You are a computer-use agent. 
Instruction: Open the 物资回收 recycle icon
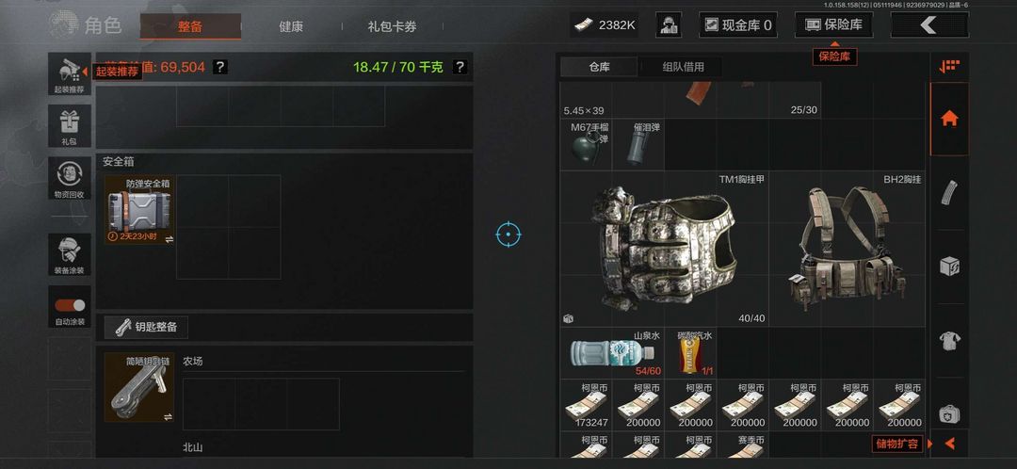click(x=70, y=178)
